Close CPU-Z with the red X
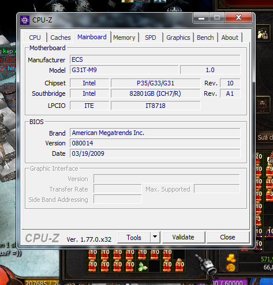Screen dimensions: 273x285 click(x=238, y=18)
